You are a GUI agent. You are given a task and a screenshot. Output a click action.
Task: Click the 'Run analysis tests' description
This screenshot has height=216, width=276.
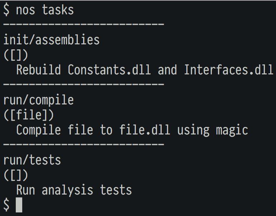point(74,190)
